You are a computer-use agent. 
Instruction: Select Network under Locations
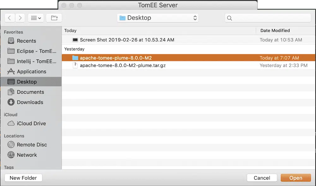(27, 155)
